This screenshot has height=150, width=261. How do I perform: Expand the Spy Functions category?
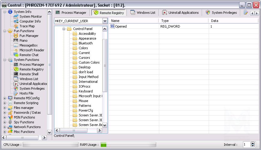(x=5, y=122)
